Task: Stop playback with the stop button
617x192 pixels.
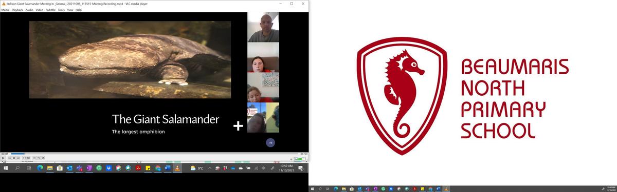Action: pyautogui.click(x=14, y=158)
